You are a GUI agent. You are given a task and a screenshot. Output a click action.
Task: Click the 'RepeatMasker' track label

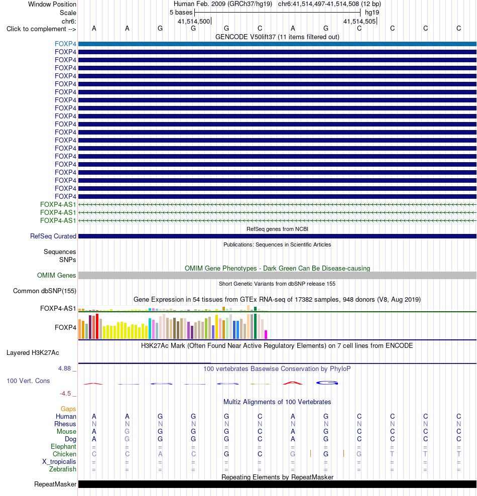pos(55,484)
